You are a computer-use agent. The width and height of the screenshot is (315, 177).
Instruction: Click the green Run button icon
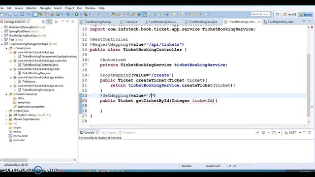pos(77,14)
